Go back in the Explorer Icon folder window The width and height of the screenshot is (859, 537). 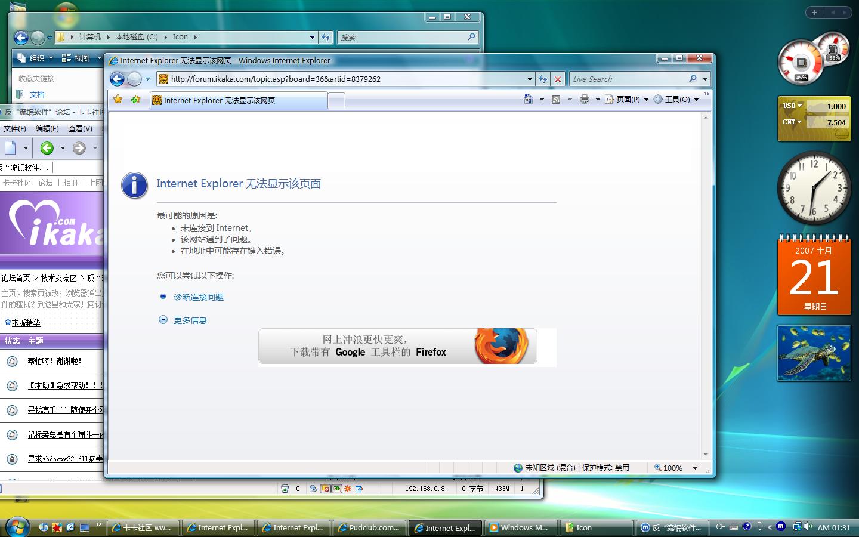21,38
